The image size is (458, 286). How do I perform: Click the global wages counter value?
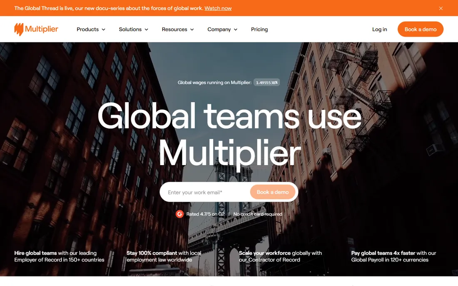(266, 82)
